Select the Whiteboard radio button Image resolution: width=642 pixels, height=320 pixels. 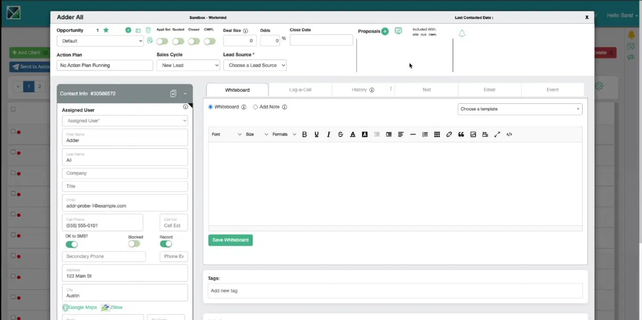tap(210, 107)
